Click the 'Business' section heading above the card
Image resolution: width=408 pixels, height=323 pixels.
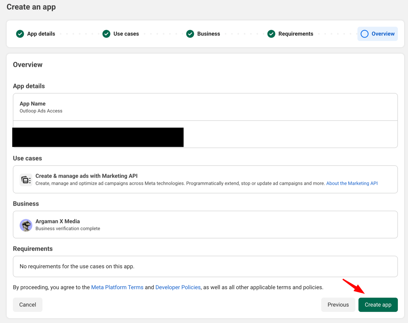click(x=26, y=204)
